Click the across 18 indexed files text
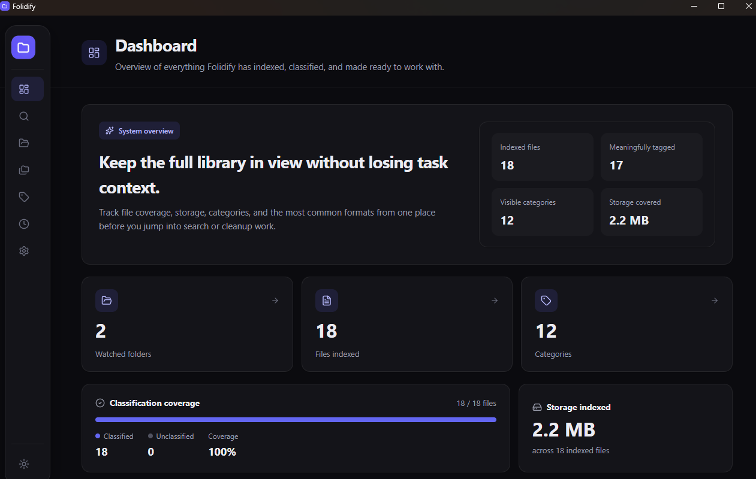 coord(571,450)
